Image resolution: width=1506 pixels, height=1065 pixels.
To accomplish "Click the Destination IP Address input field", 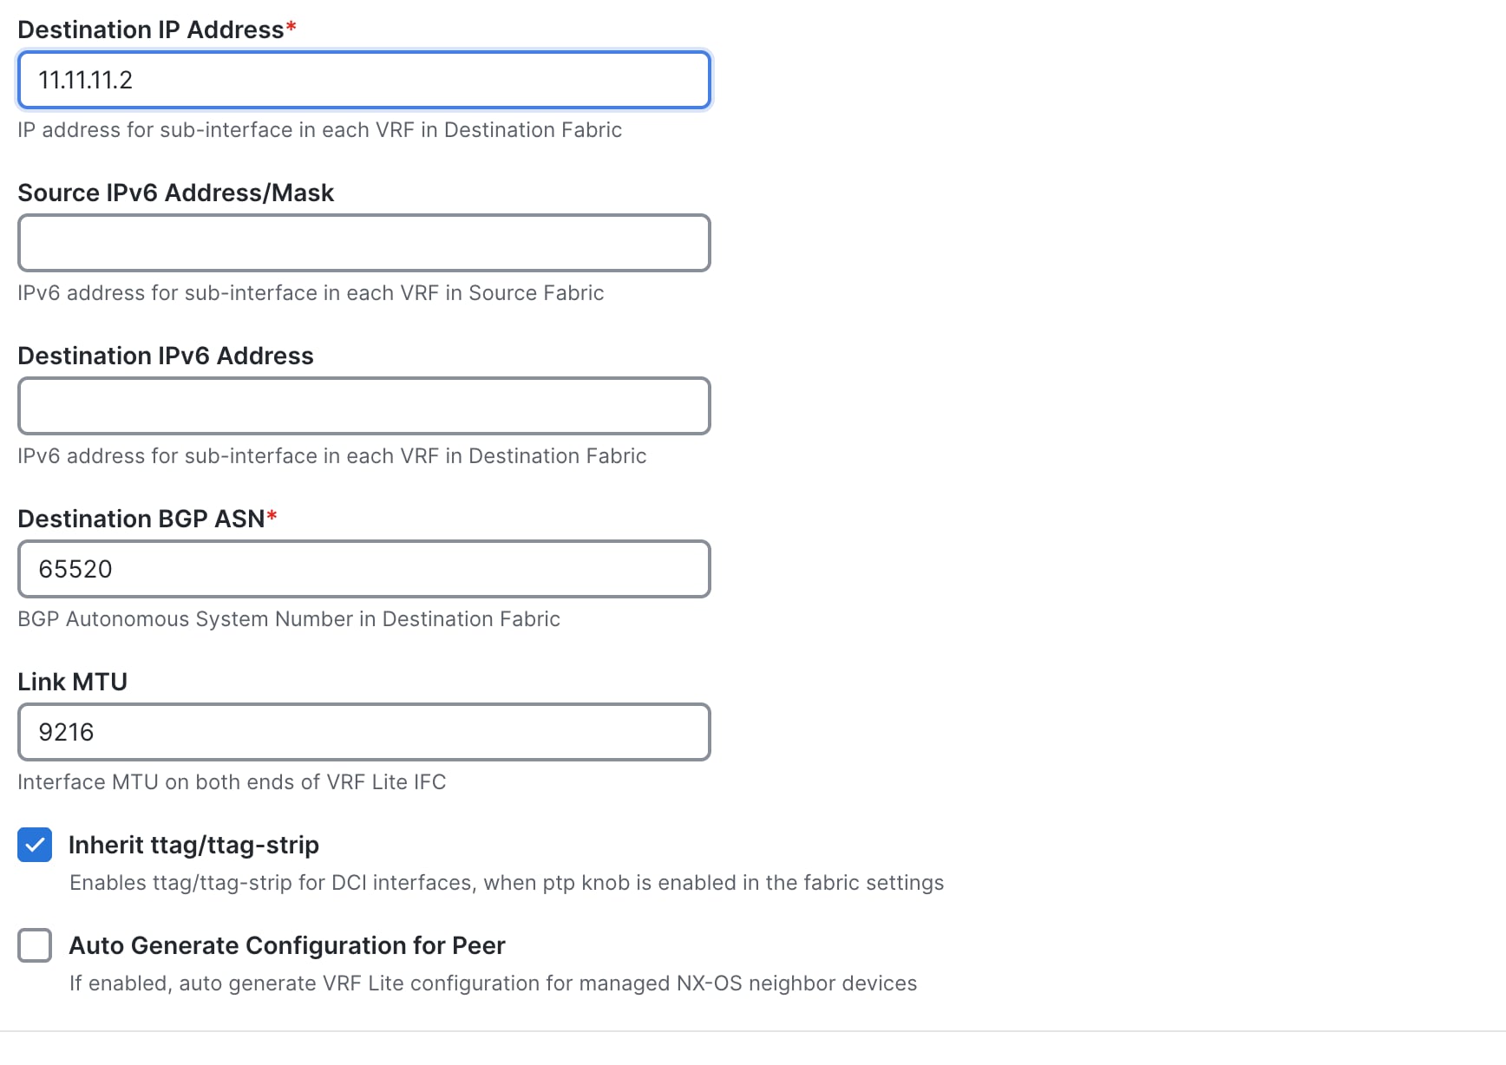I will coord(364,80).
